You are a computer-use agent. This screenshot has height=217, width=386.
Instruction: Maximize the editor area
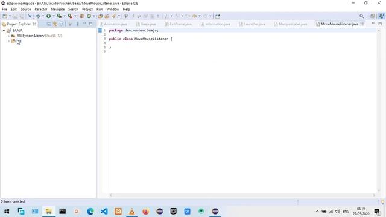tap(380, 24)
